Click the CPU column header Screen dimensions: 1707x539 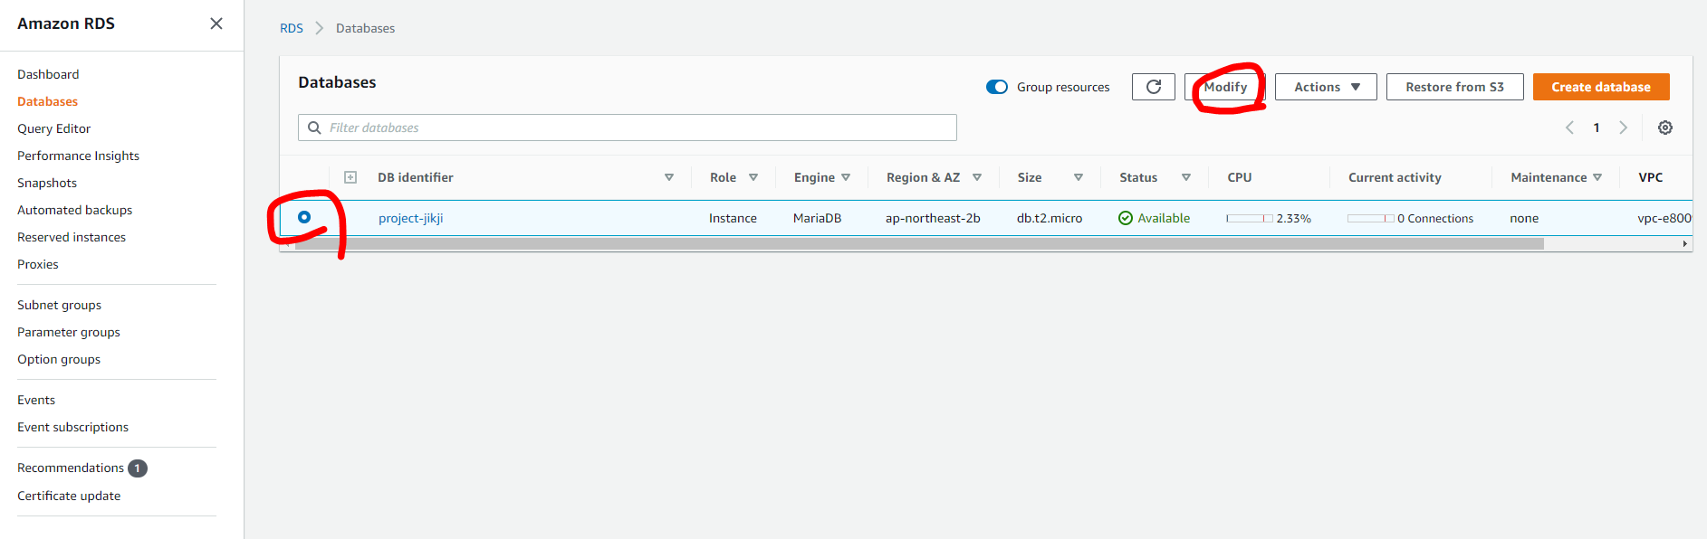click(1240, 177)
